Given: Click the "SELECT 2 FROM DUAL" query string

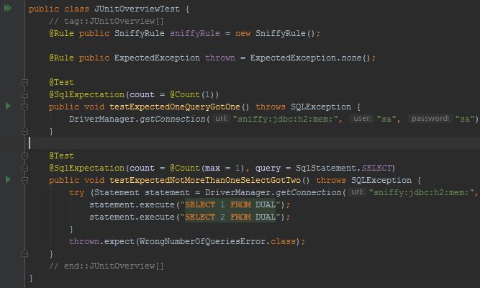Looking at the screenshot, I should [x=230, y=217].
